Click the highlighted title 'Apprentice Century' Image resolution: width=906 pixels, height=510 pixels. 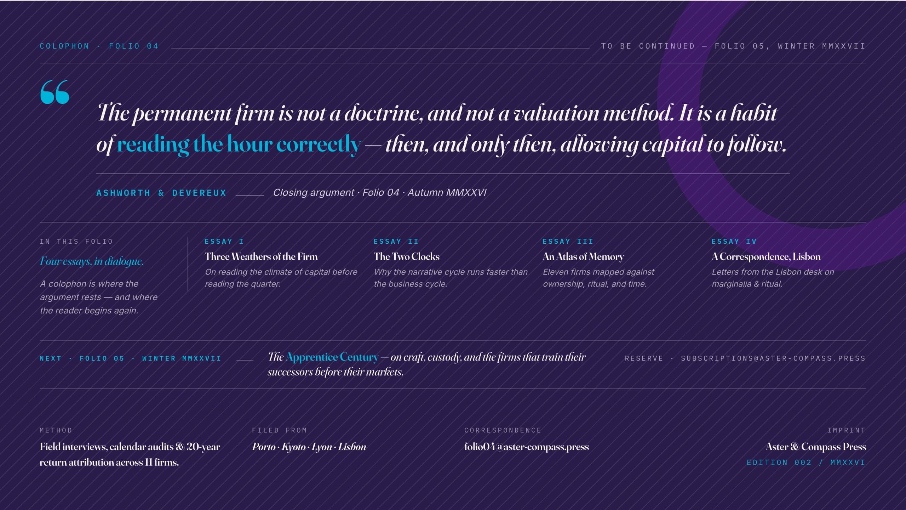pos(332,357)
